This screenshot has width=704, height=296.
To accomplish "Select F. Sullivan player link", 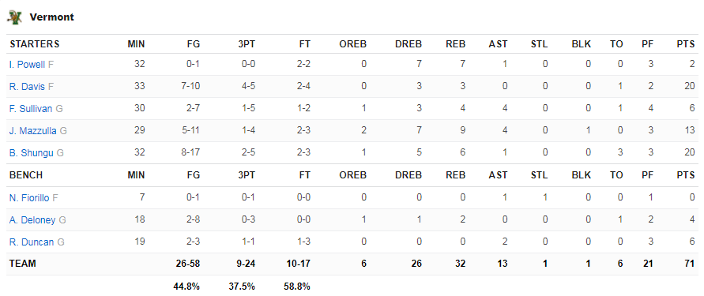I will click(x=31, y=109).
